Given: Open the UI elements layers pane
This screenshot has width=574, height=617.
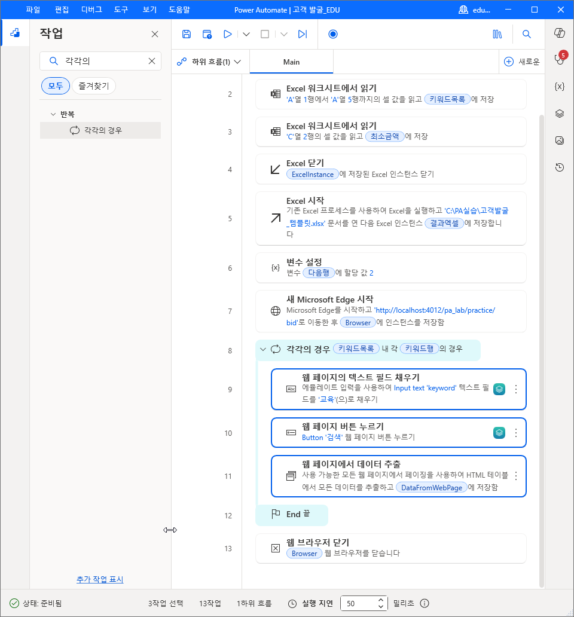Looking at the screenshot, I should (x=560, y=114).
